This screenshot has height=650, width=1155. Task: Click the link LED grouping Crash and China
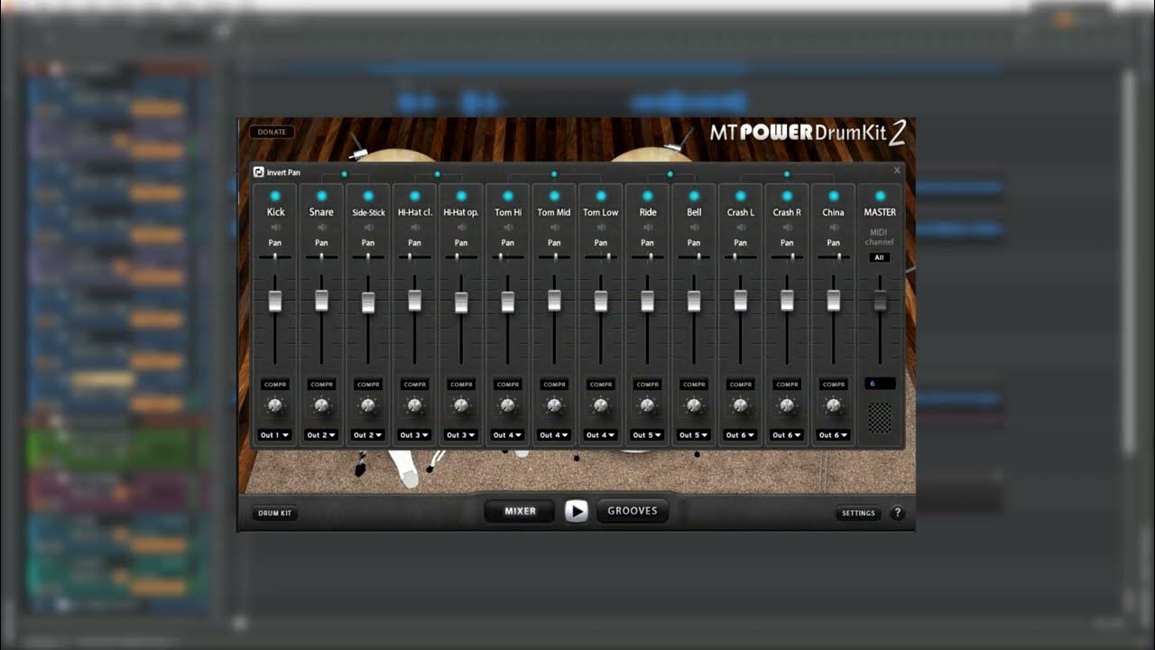point(787,174)
